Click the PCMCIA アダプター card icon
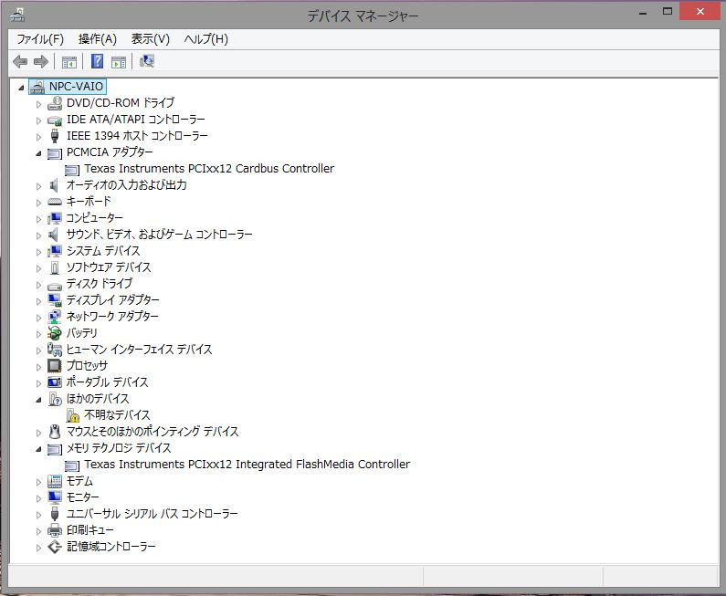The image size is (726, 596). click(x=55, y=152)
